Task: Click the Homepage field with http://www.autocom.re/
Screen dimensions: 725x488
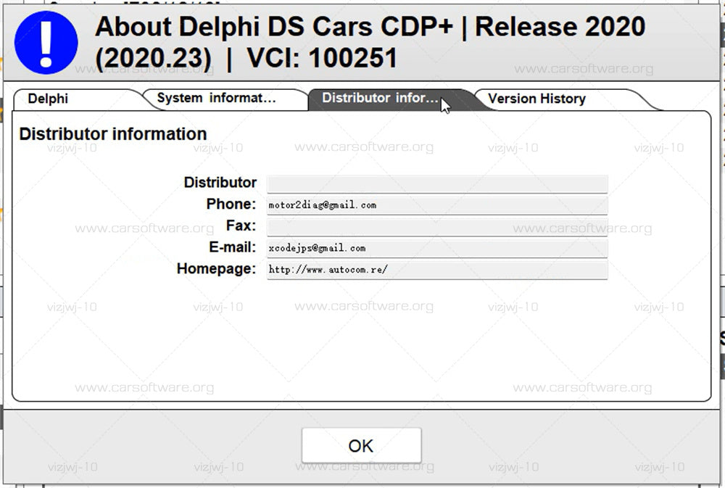Action: 437,270
